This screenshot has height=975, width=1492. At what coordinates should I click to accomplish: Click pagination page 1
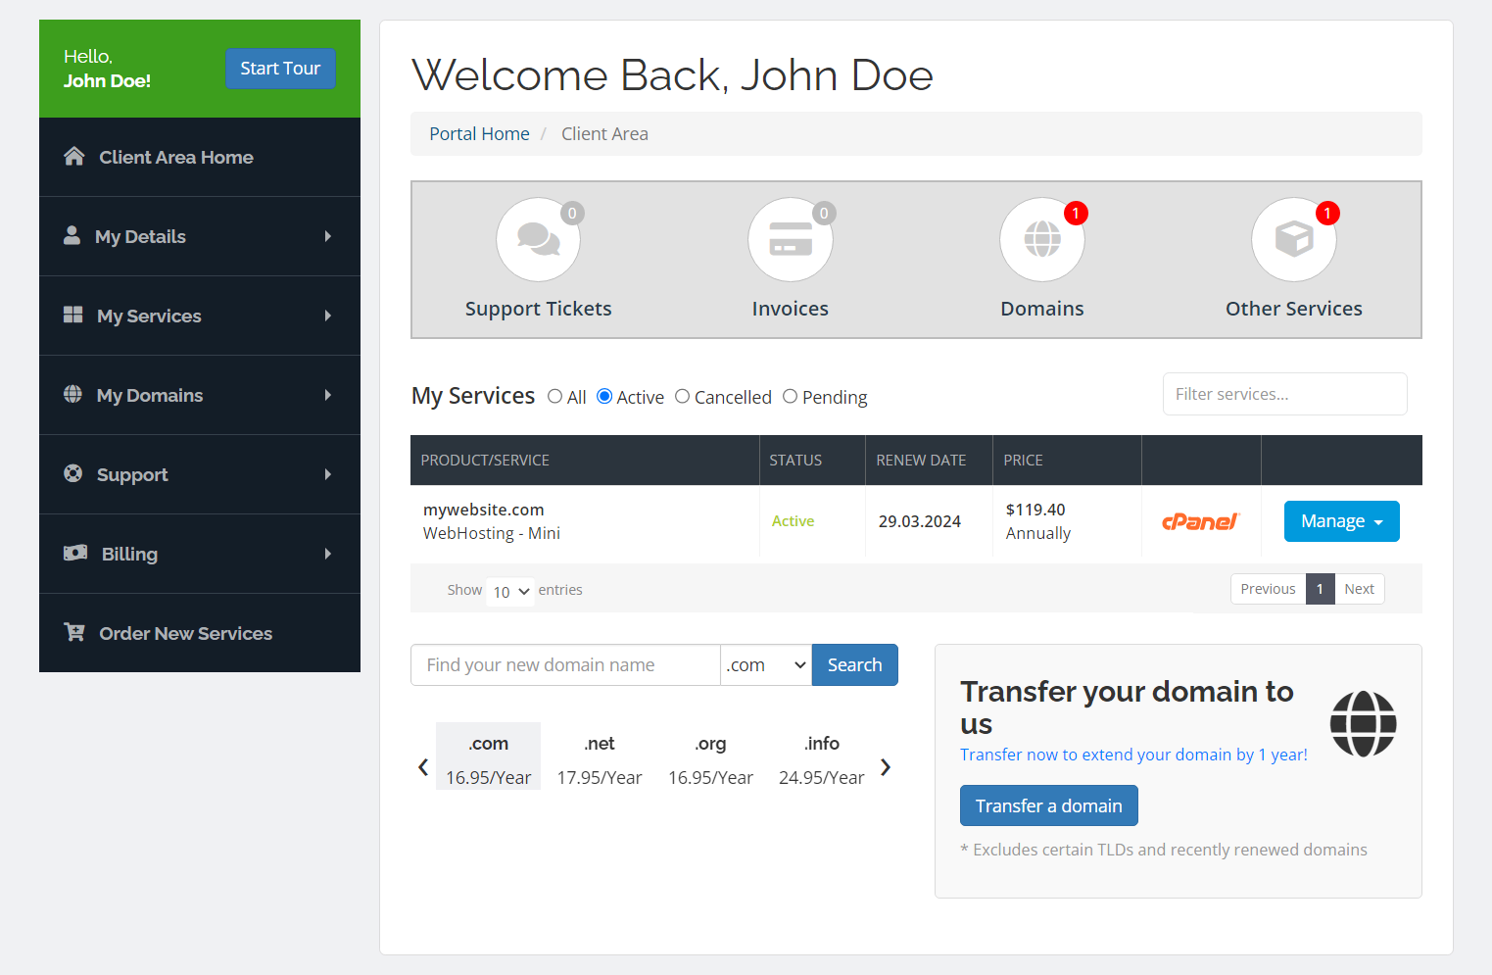click(1320, 589)
